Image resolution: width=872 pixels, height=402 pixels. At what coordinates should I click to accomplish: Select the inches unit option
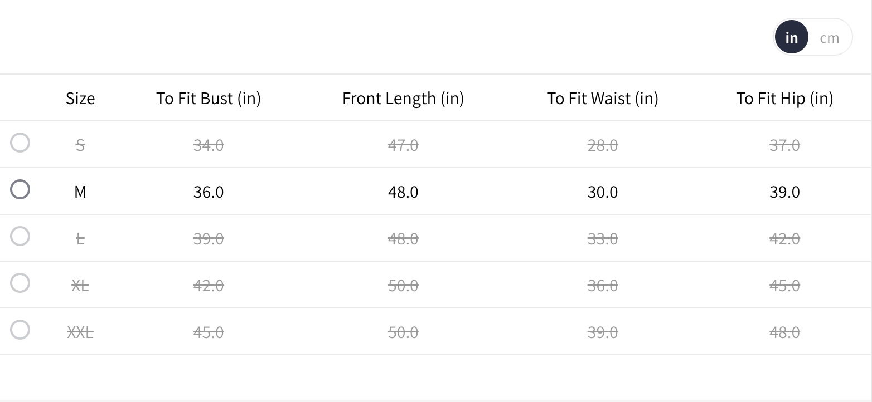(x=791, y=37)
